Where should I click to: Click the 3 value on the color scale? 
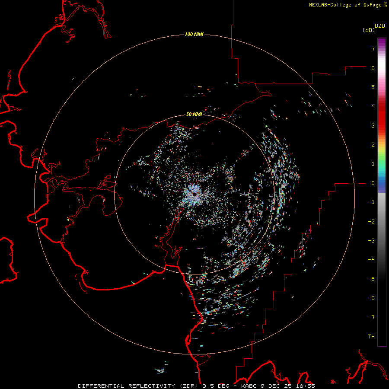pos(373,125)
